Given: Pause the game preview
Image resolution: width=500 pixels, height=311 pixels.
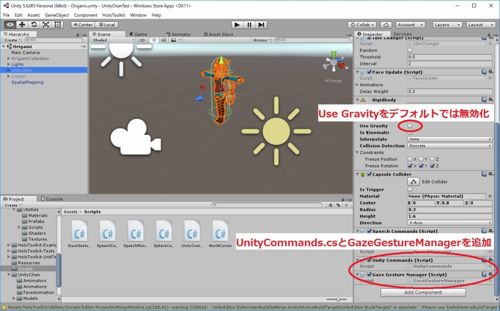Looking at the screenshot, I should pos(249,25).
